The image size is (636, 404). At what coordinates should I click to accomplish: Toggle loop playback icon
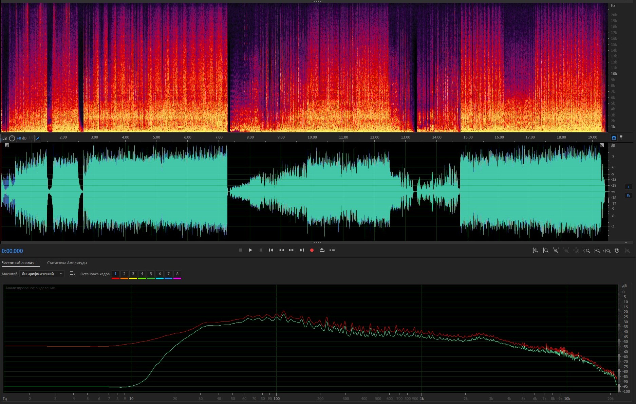point(322,250)
